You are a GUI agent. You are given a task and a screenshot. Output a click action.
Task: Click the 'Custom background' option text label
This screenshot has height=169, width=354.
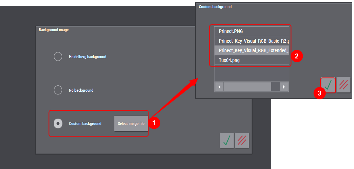point(85,124)
